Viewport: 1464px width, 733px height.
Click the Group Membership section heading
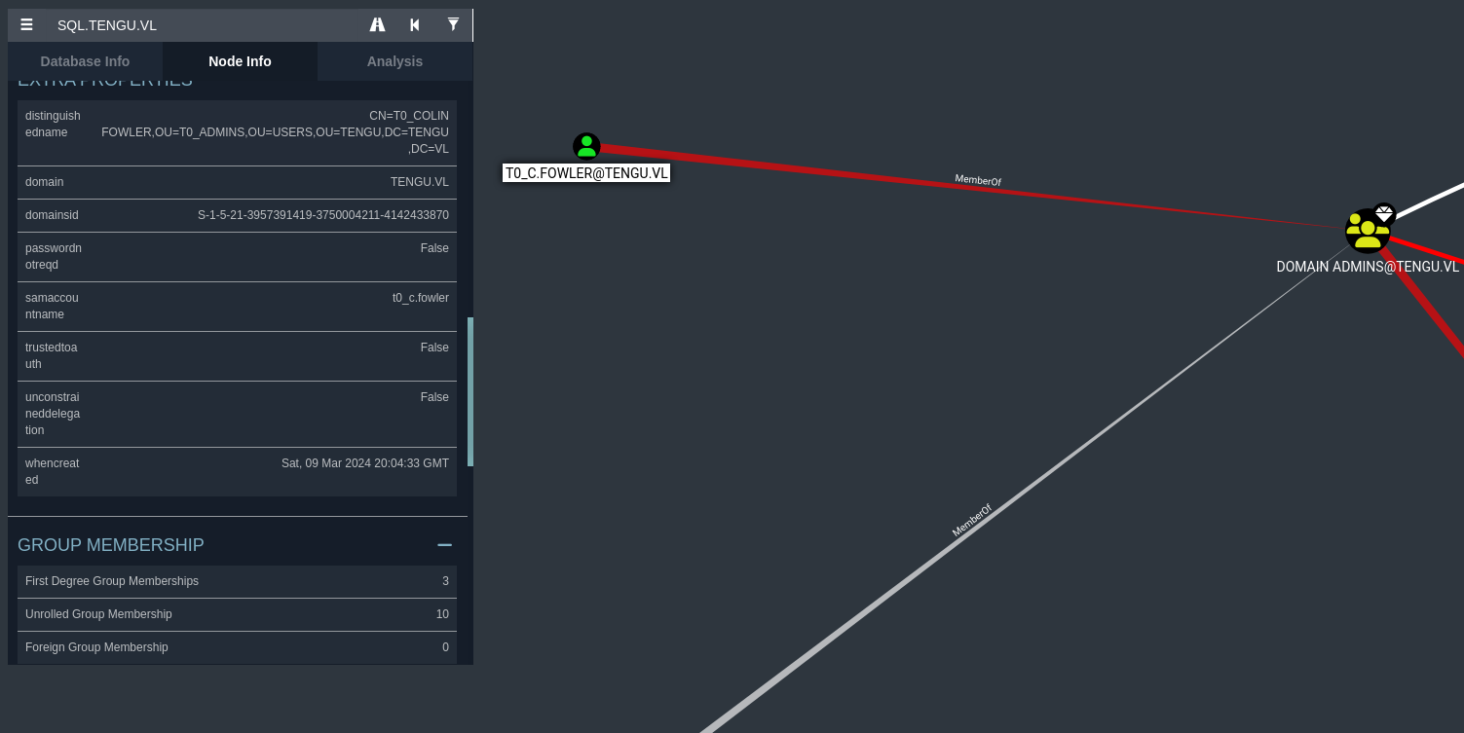111,545
